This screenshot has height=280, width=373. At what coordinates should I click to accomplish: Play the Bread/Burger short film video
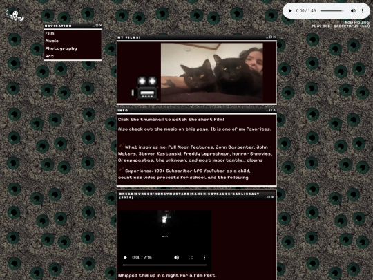(x=125, y=257)
